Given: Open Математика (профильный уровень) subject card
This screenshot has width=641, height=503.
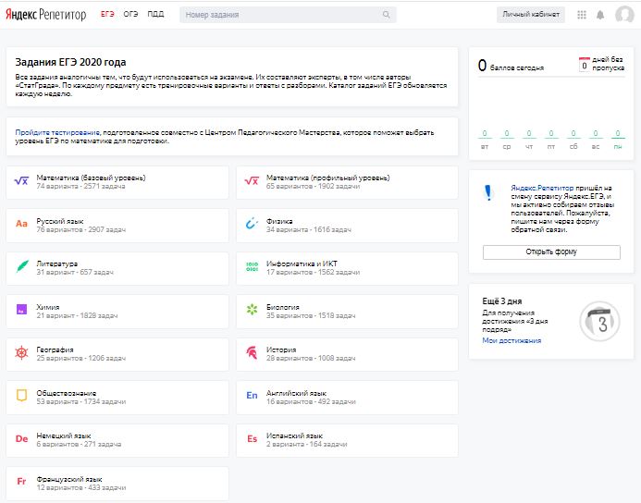Looking at the screenshot, I should (x=347, y=181).
